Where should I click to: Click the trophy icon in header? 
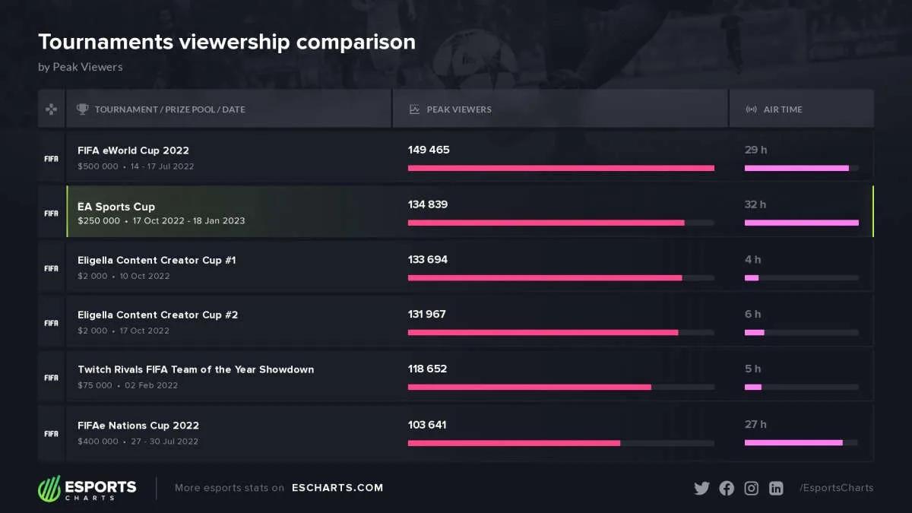pos(83,109)
